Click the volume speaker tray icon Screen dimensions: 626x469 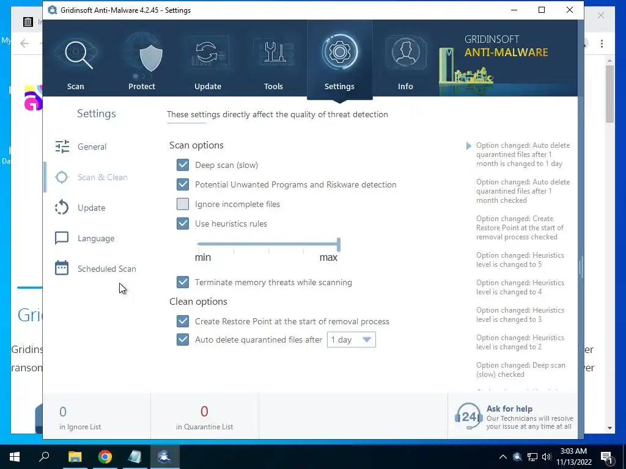tap(547, 457)
